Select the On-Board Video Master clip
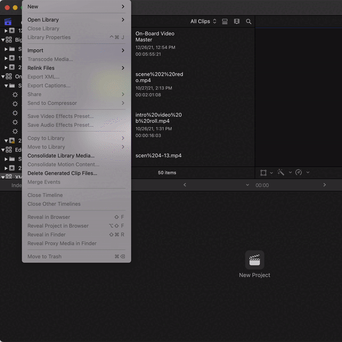Image resolution: width=342 pixels, height=342 pixels. coord(155,36)
